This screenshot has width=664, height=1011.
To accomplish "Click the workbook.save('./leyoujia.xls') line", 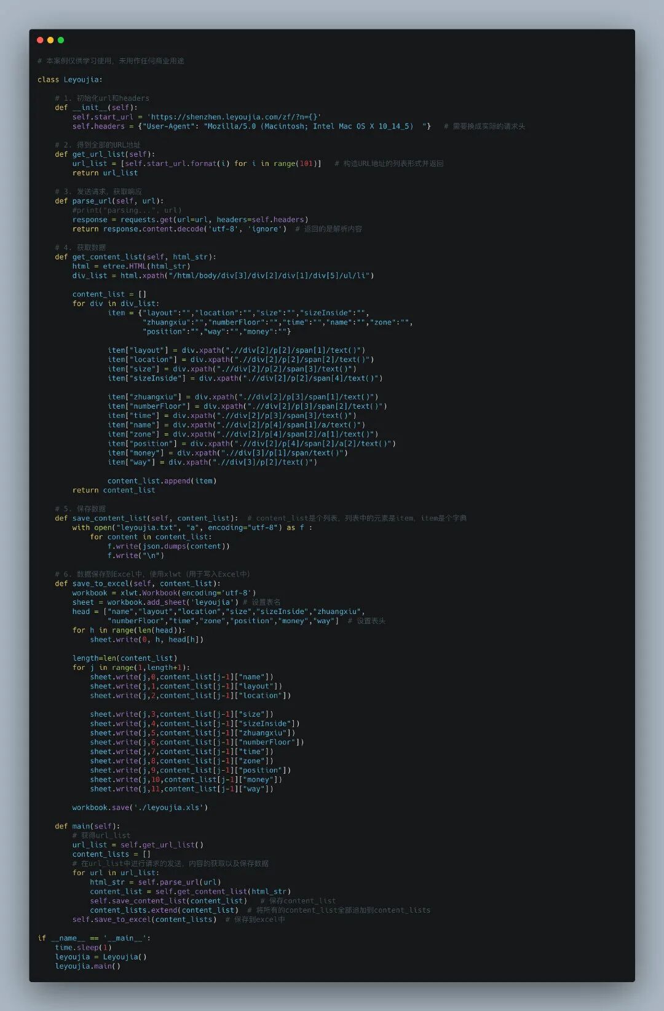I will click(x=140, y=807).
